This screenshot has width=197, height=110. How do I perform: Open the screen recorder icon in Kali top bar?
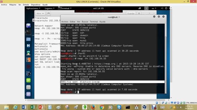click(140, 8)
